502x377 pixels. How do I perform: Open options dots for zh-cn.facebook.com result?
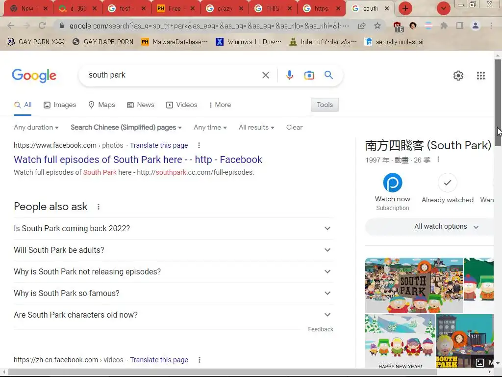(199, 360)
